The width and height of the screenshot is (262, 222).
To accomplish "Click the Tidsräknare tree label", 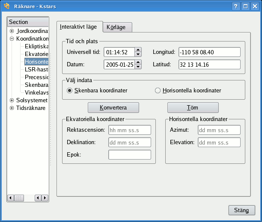I will [31, 108].
